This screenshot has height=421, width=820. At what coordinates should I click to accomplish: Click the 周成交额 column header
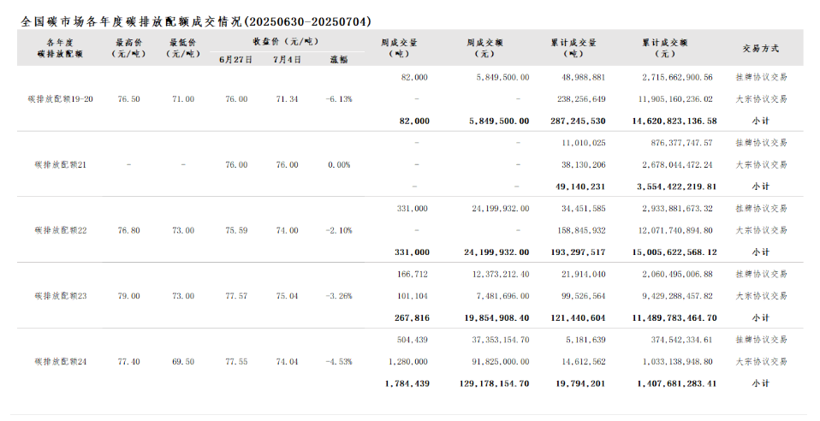click(x=485, y=48)
